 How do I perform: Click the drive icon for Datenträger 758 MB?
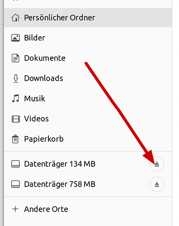pos(15,184)
